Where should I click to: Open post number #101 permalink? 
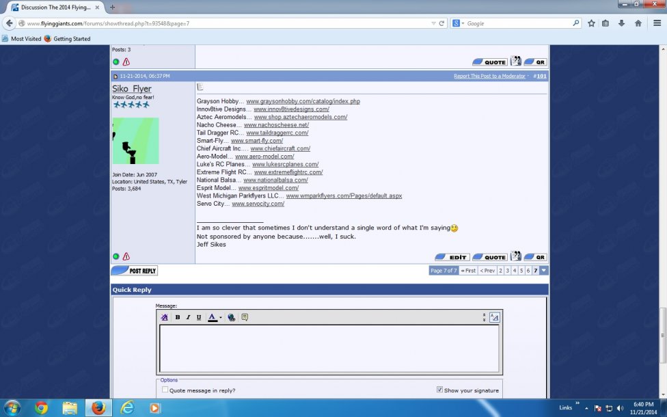(541, 76)
